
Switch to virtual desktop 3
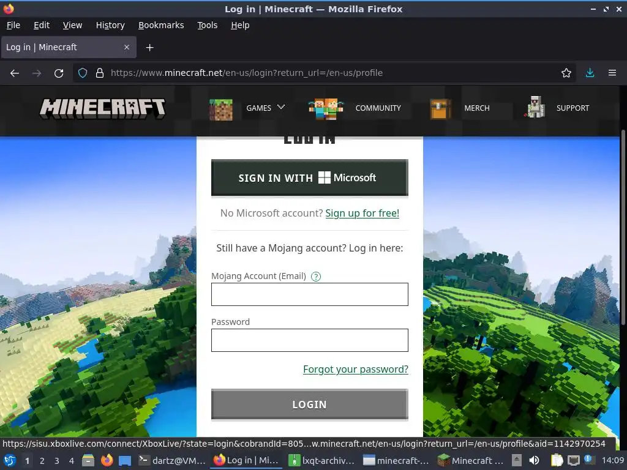point(57,460)
